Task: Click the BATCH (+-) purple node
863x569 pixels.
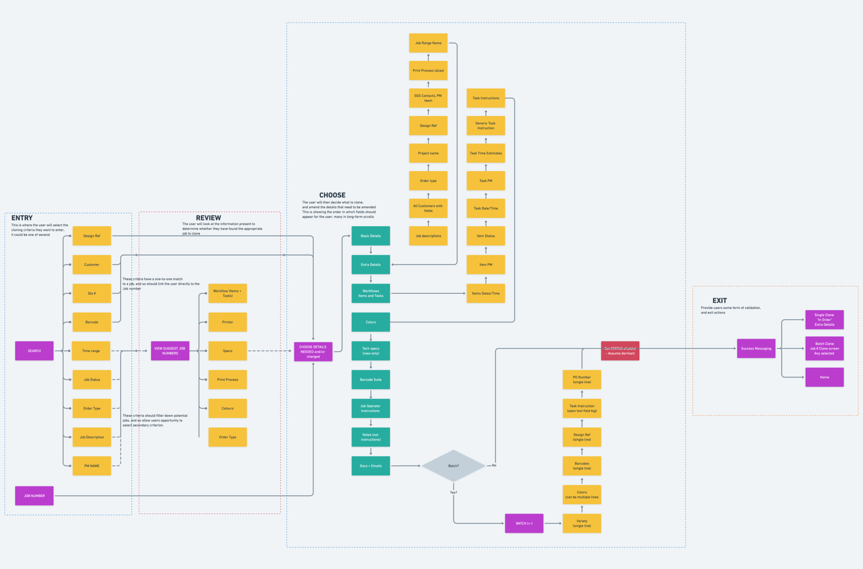Action: tap(523, 523)
